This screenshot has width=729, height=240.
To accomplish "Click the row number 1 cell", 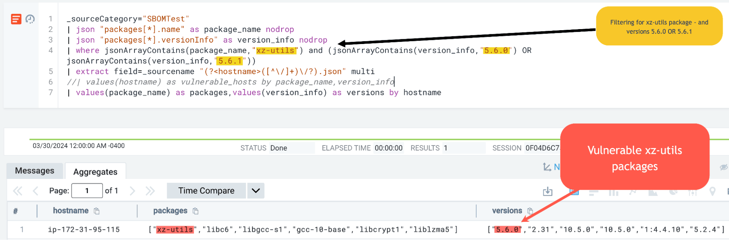I will [22, 229].
